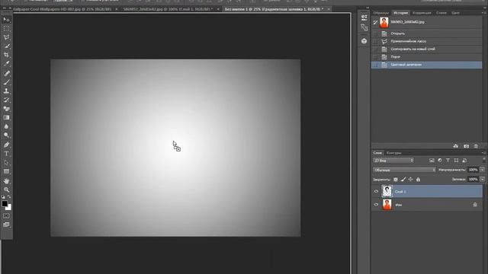Select the Порог history state

(x=427, y=57)
